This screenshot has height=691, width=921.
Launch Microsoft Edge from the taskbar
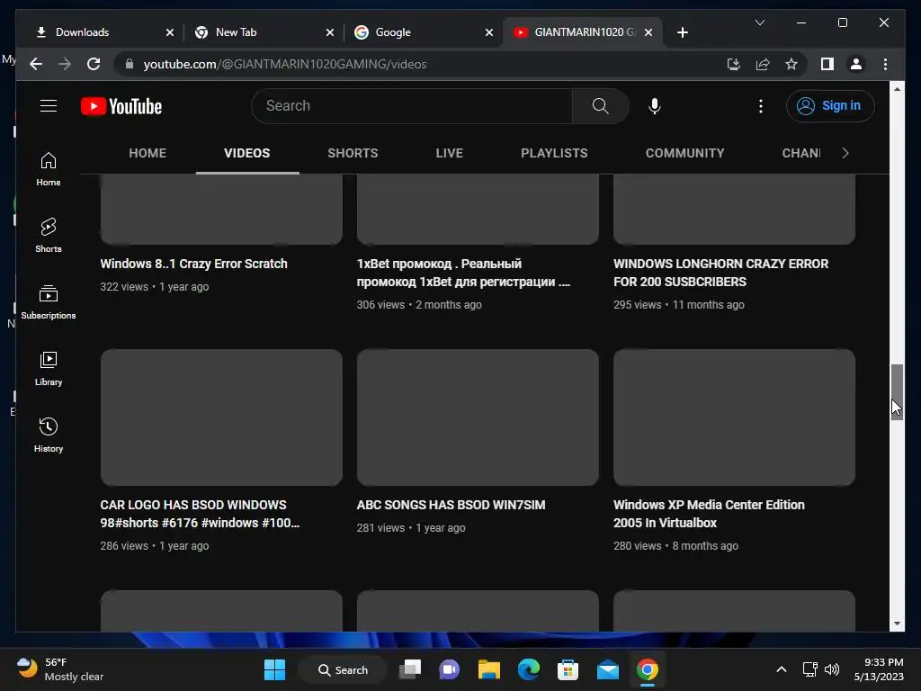(529, 669)
